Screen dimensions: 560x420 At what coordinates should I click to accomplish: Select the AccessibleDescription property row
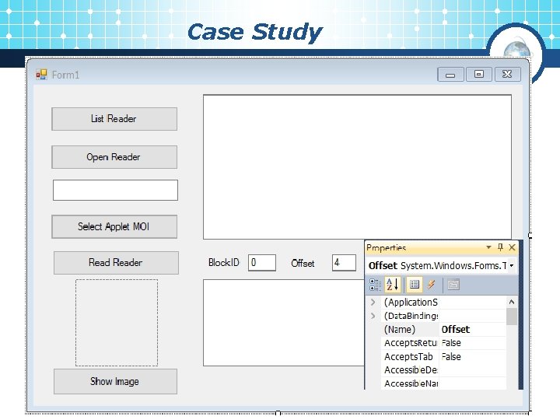coord(443,370)
